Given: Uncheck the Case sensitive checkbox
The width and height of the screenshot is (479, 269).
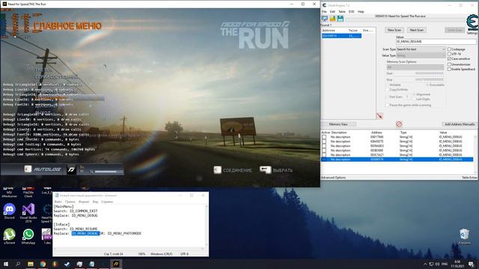Looking at the screenshot, I should (449, 58).
